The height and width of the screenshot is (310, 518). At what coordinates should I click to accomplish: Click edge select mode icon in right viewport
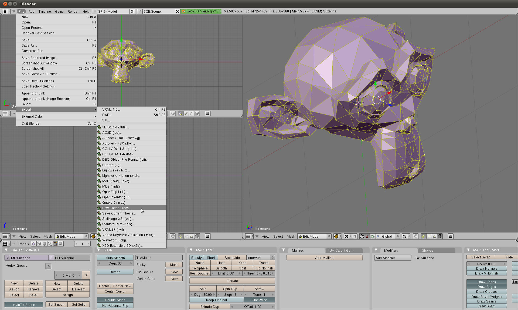(x=429, y=236)
